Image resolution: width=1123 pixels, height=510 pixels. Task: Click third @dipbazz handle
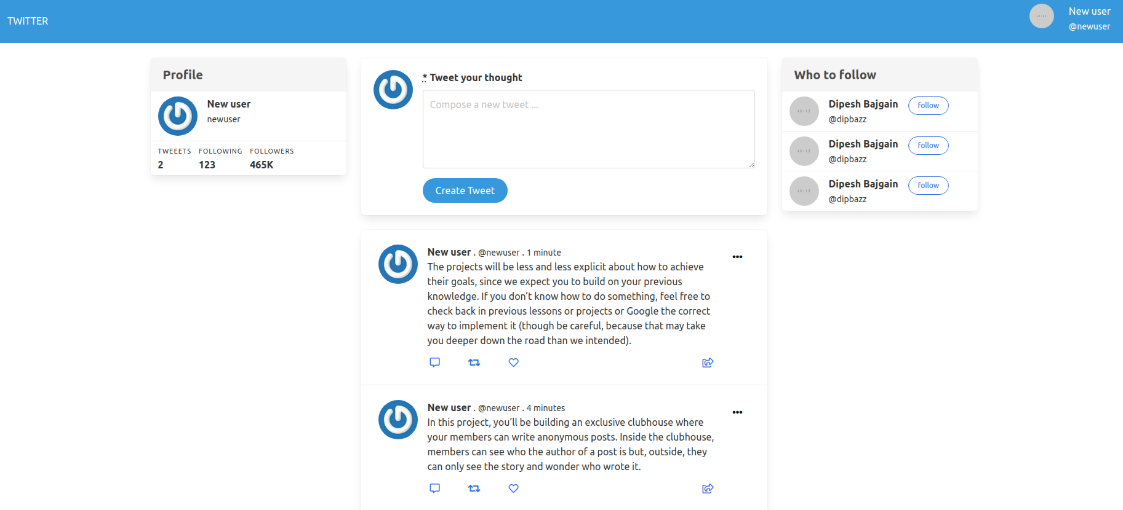click(847, 199)
